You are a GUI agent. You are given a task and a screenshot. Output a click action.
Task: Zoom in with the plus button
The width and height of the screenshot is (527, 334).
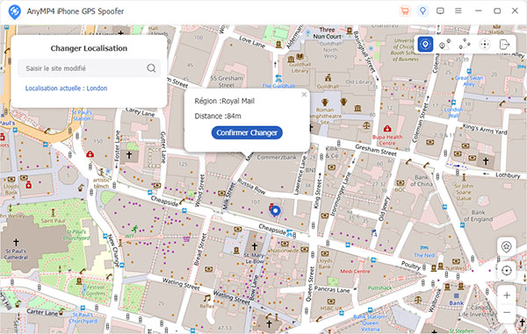(507, 295)
